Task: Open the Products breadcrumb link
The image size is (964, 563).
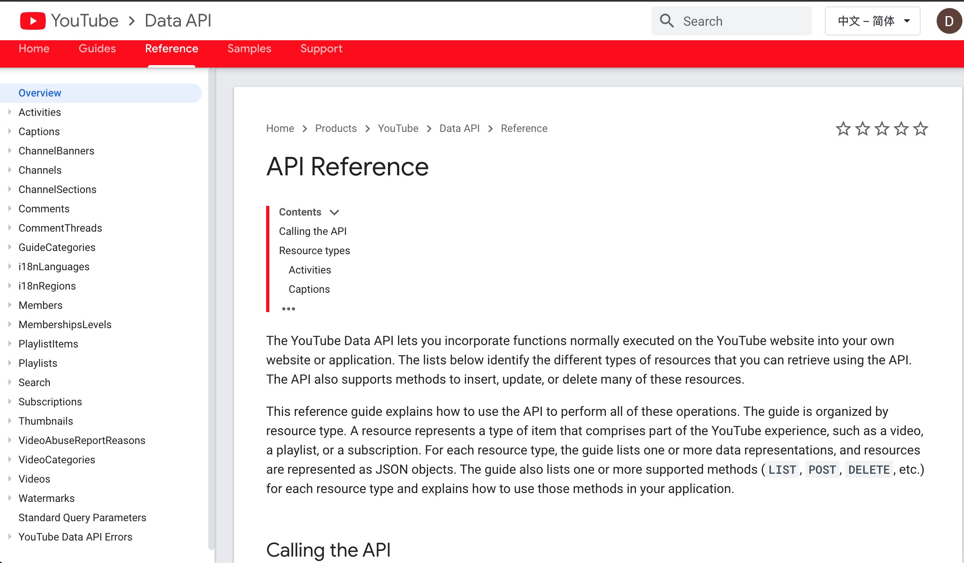Action: point(336,128)
